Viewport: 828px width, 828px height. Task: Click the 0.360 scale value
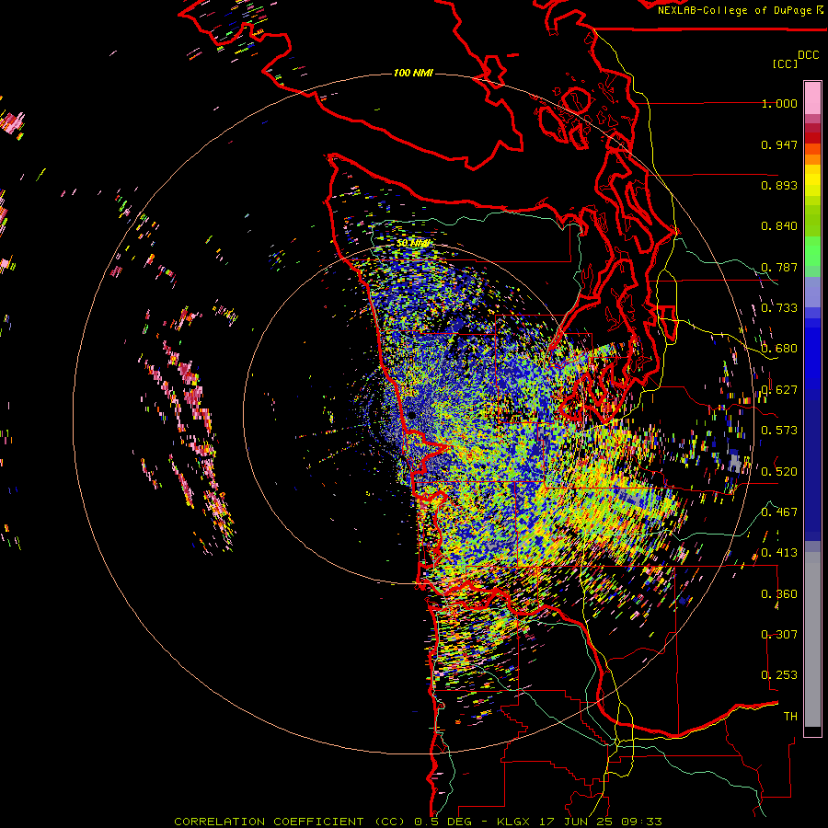779,594
